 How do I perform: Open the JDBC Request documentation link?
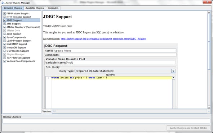click(x=103, y=39)
